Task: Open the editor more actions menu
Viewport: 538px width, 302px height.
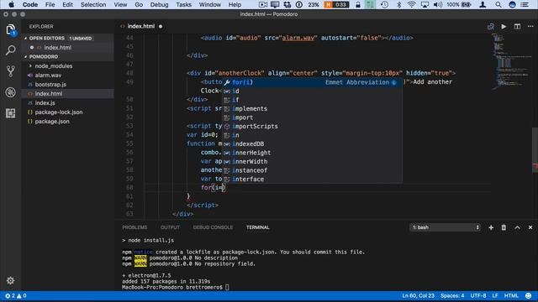Action: [530, 26]
